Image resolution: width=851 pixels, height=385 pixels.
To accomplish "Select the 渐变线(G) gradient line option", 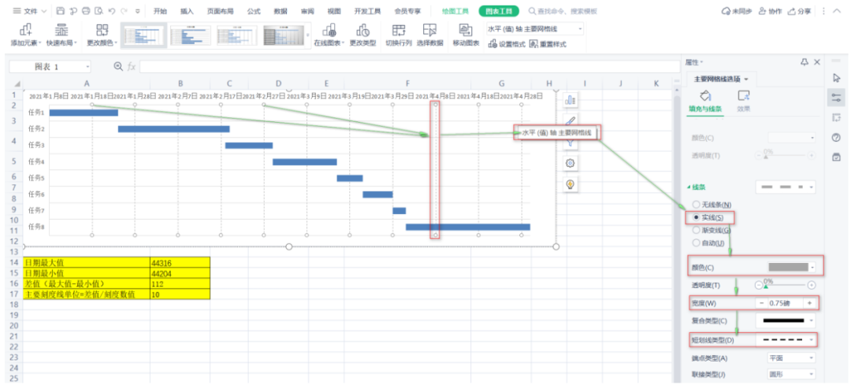I will click(696, 231).
